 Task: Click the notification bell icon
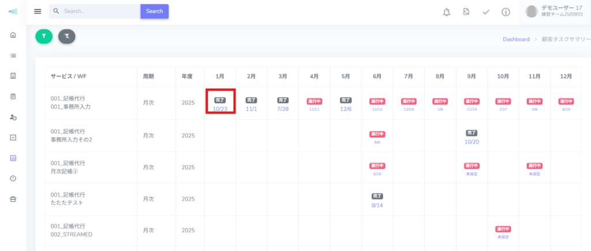(x=446, y=12)
